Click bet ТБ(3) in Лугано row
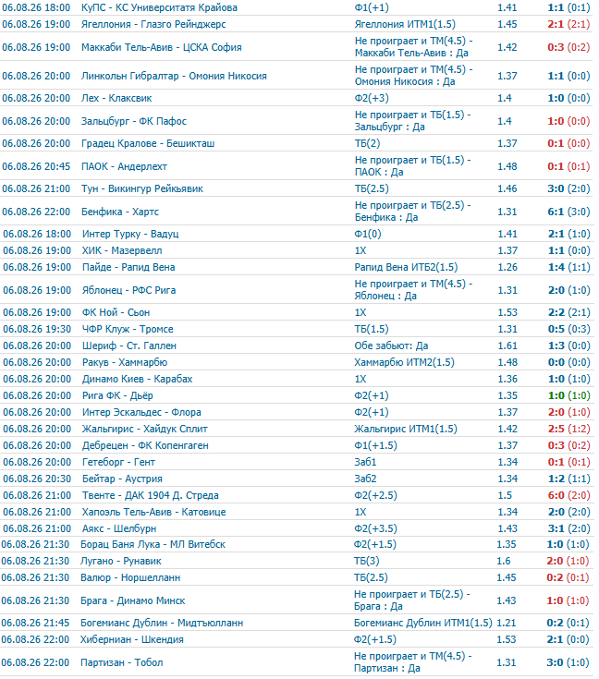The width and height of the screenshot is (599, 679). click(x=366, y=562)
